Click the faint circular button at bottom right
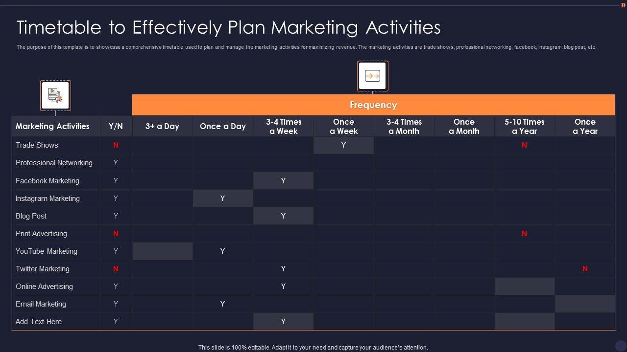 click(x=621, y=346)
